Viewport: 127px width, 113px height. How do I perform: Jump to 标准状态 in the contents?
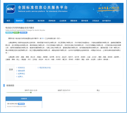(20, 68)
